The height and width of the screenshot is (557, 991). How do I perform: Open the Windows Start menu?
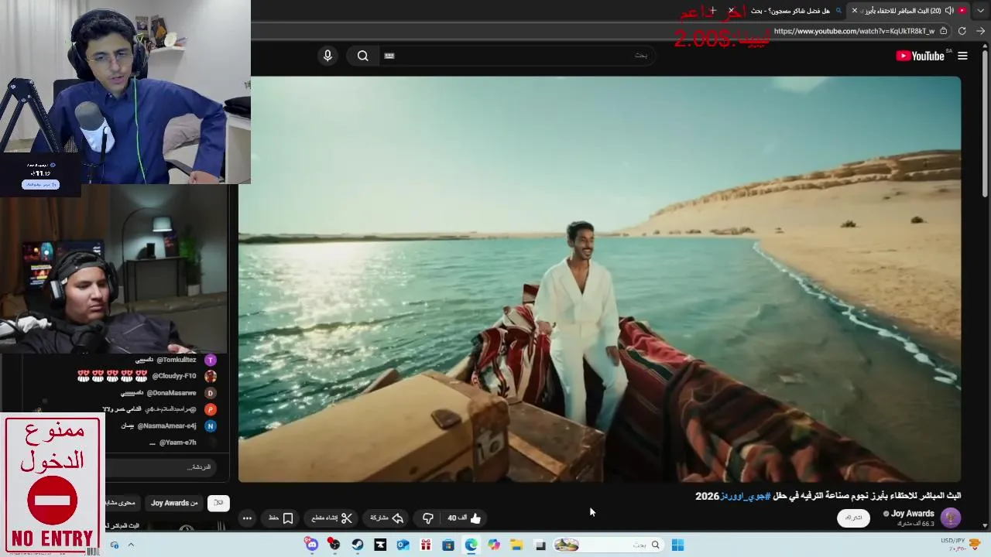[677, 545]
